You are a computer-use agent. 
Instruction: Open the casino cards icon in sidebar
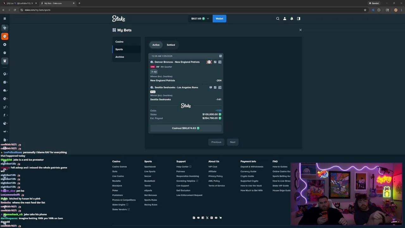point(5,28)
